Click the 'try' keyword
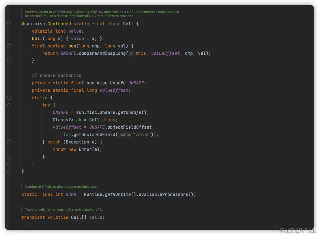The image size is (319, 235). pos(46,105)
